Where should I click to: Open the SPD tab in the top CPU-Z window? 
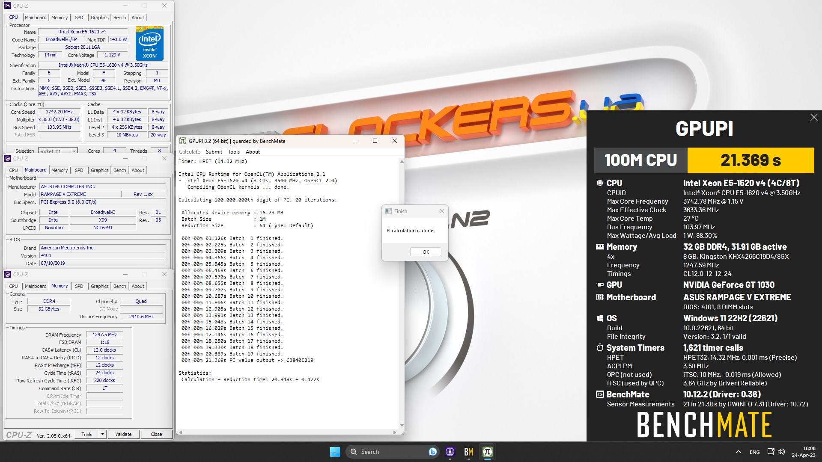coord(79,18)
